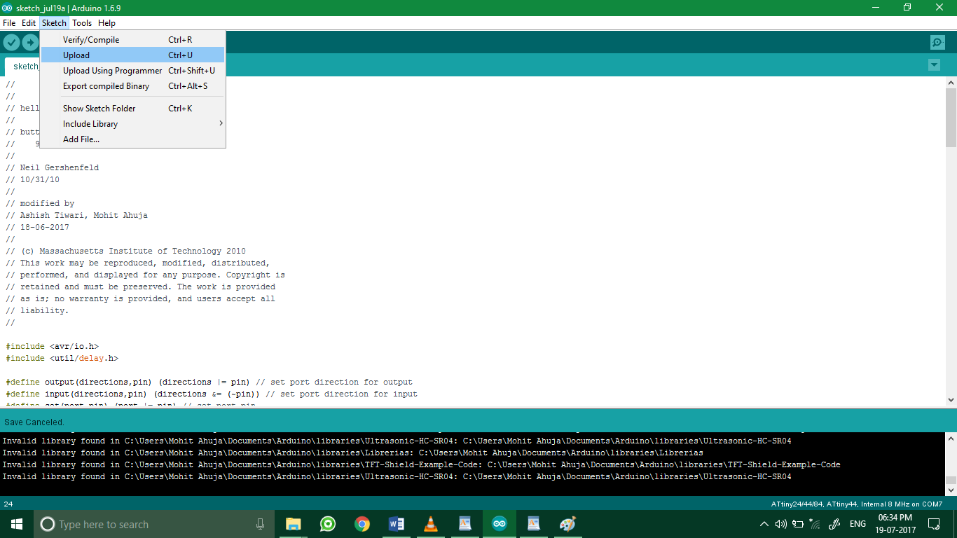Click the '// 18-06-2017' date line
The image size is (957, 538).
click(x=37, y=228)
